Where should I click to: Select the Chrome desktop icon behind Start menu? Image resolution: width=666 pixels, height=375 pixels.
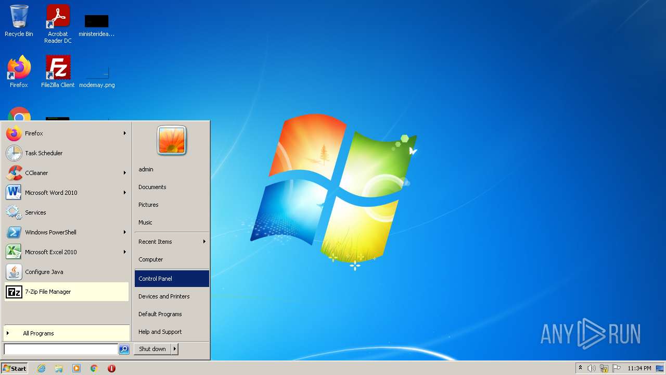tap(19, 114)
